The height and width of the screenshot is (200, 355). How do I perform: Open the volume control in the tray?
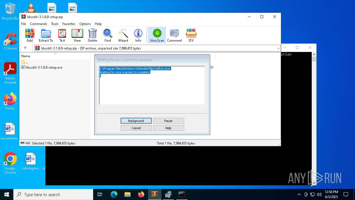click(319, 194)
